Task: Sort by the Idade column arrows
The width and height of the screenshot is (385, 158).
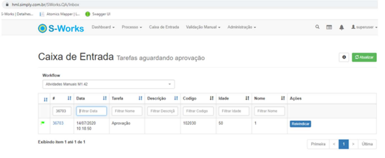Action: coord(247,98)
